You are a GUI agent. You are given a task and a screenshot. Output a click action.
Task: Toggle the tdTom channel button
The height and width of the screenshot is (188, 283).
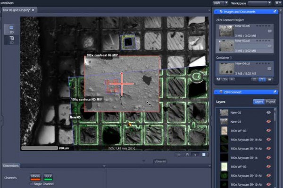click(35, 177)
